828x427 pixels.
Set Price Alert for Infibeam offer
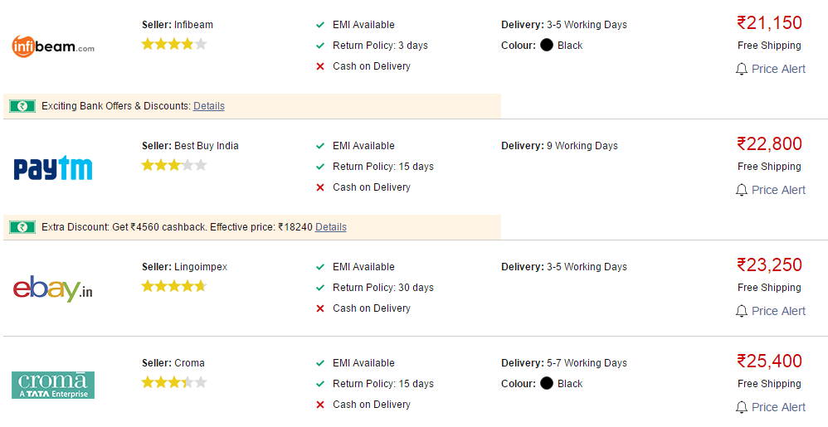[x=778, y=69]
